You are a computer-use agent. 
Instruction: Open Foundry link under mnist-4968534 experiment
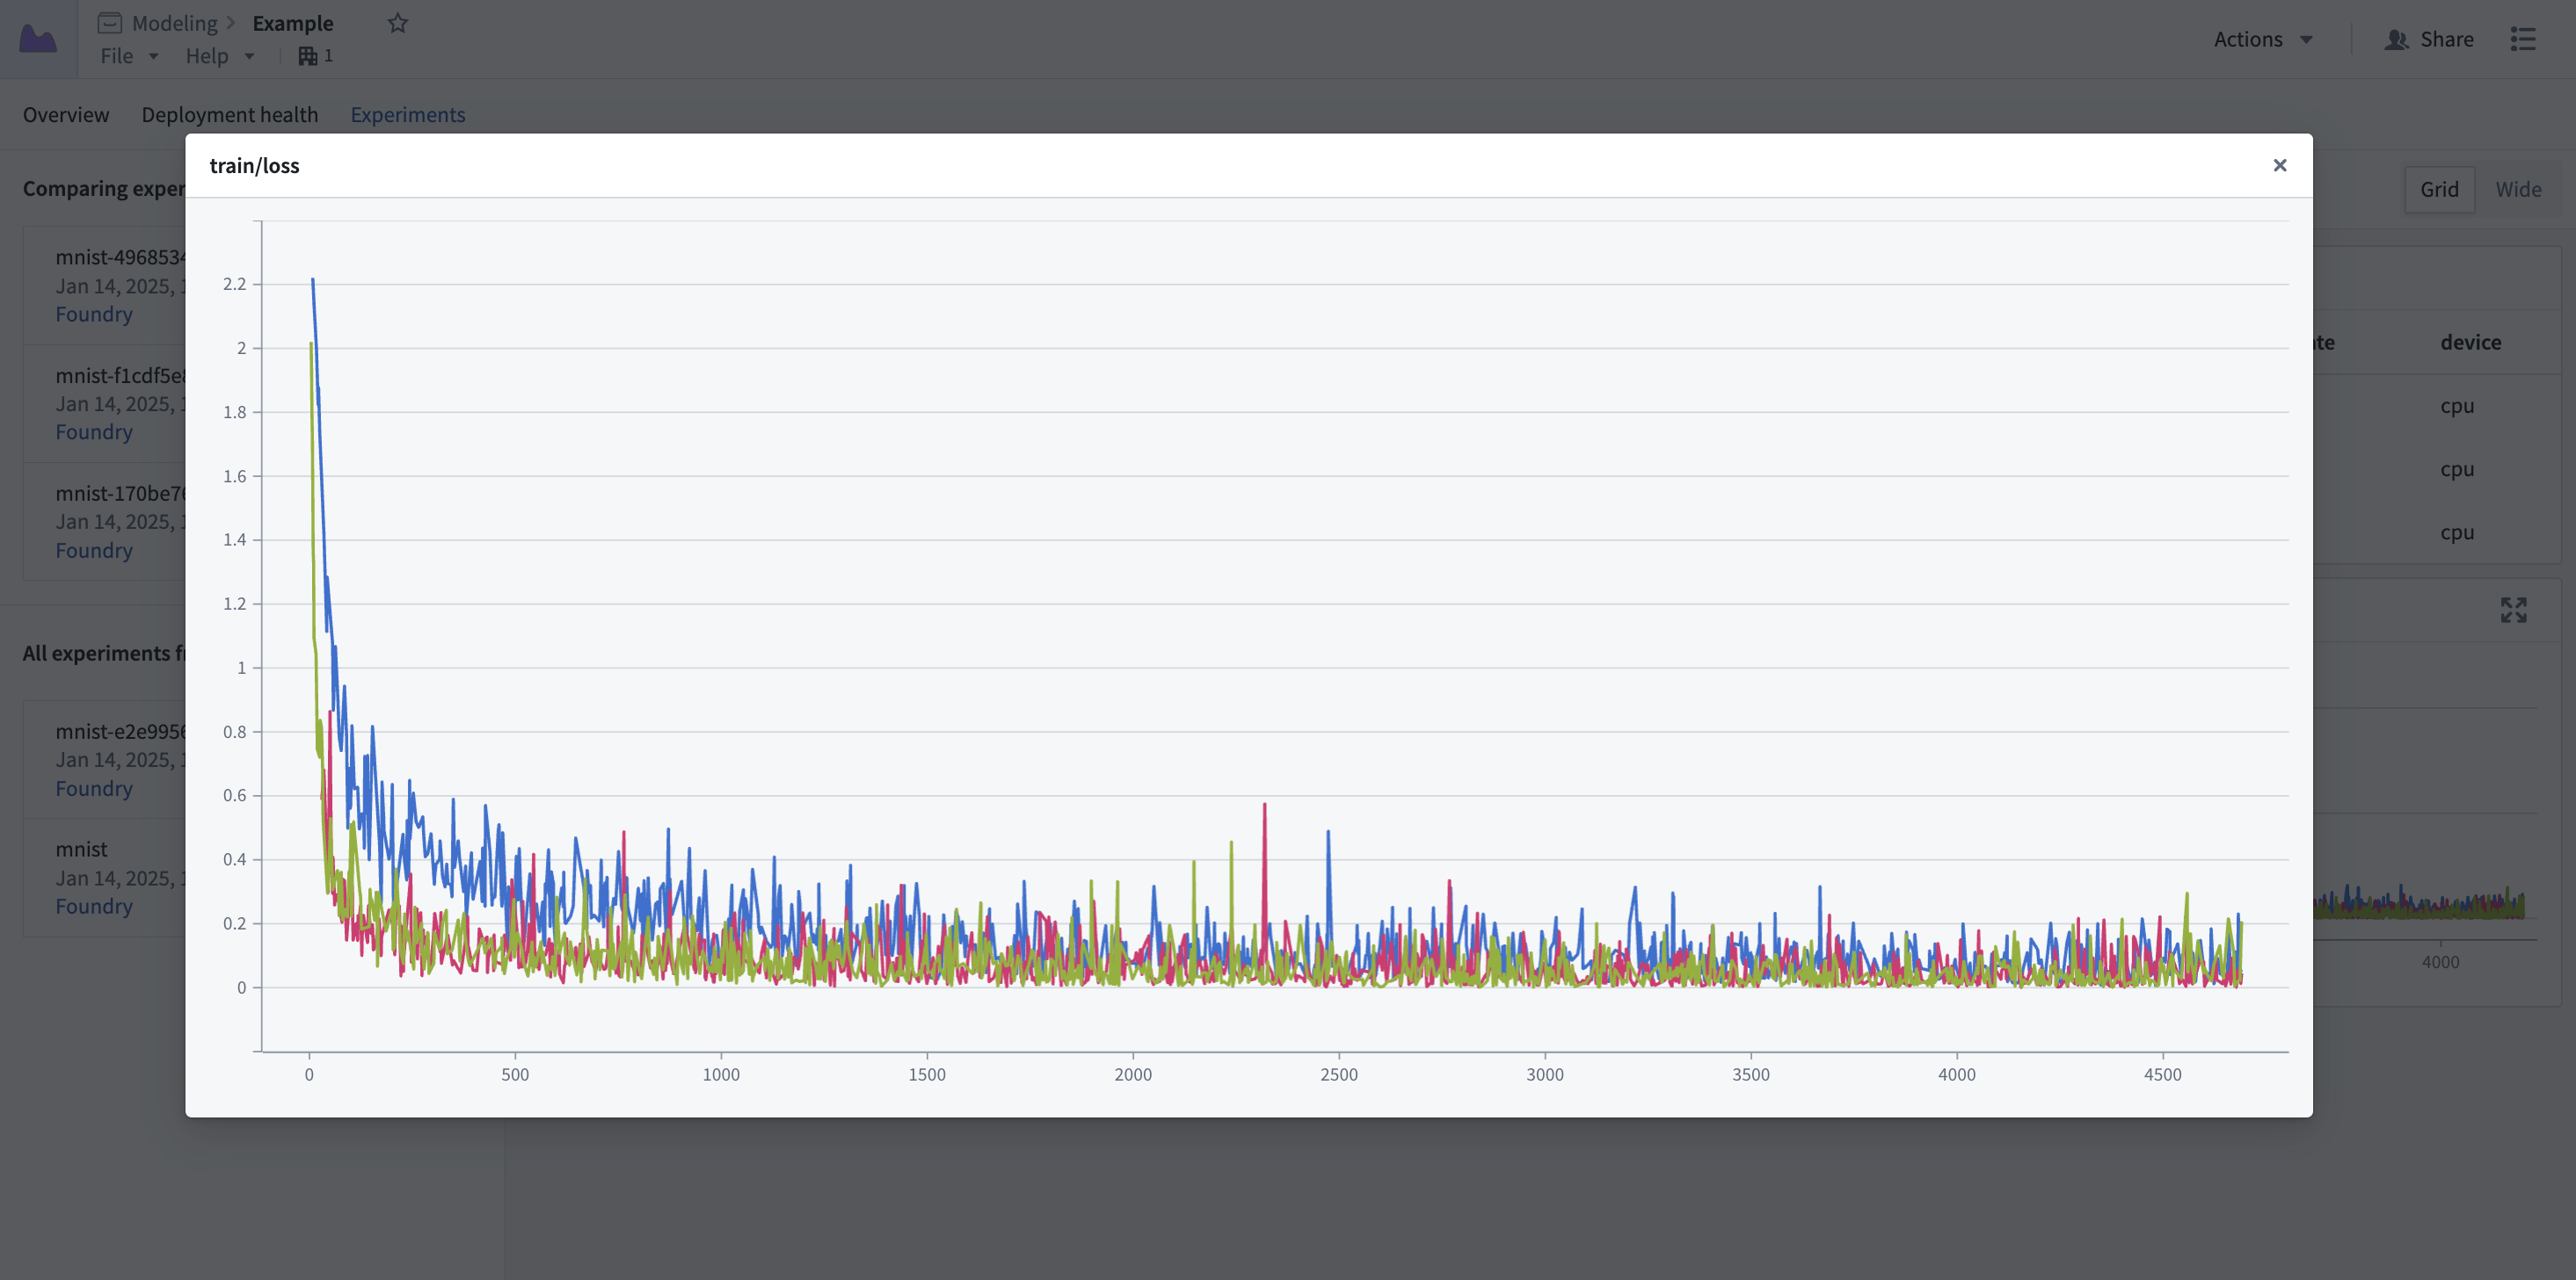(94, 314)
